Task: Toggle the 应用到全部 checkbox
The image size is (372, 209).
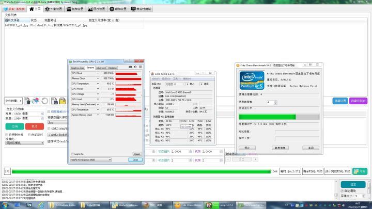Action: [x=7, y=134]
